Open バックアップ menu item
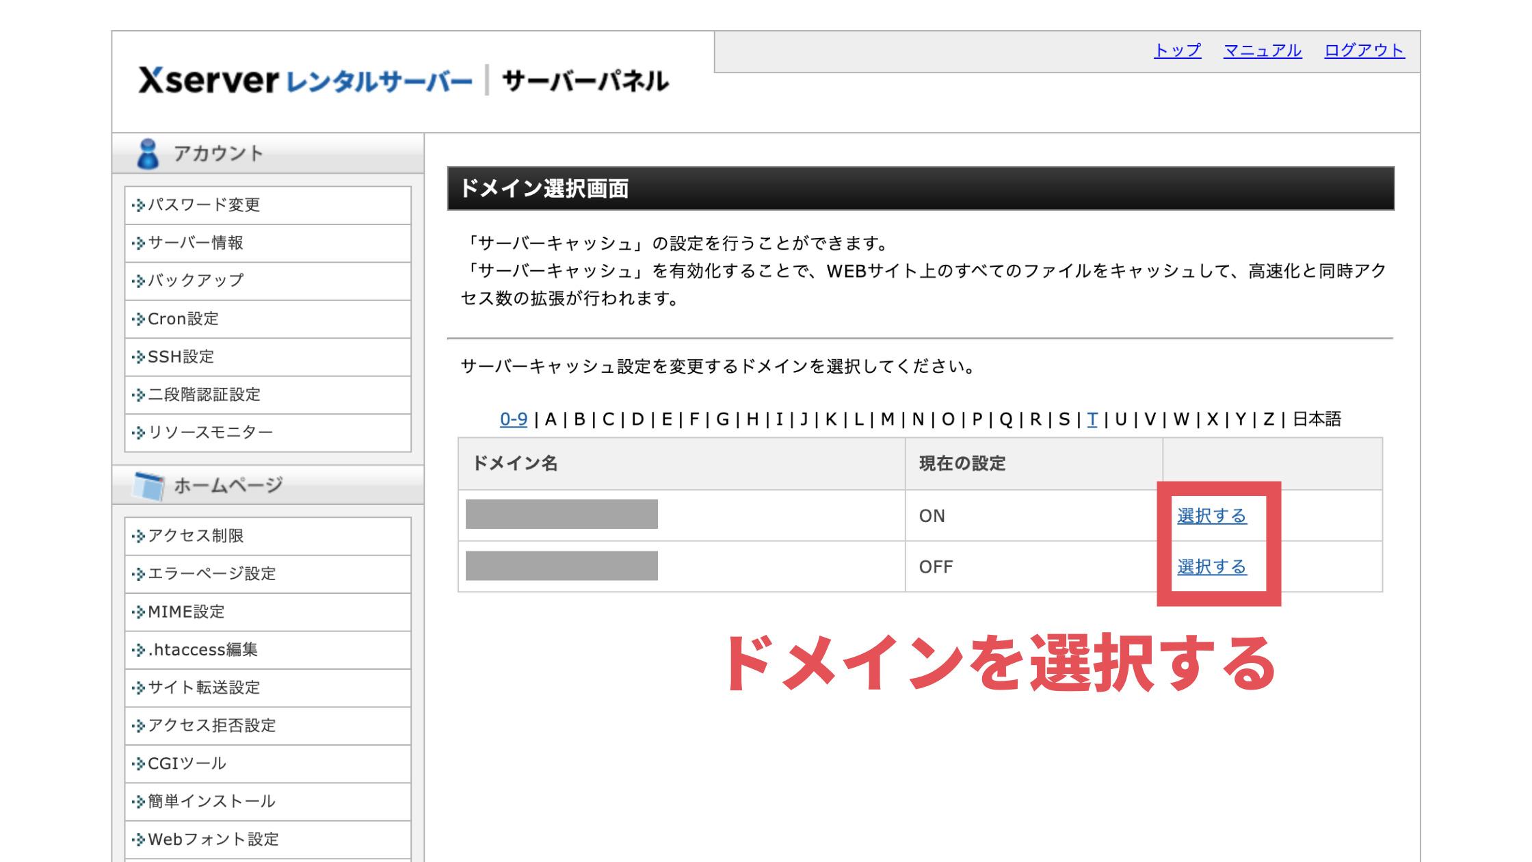The width and height of the screenshot is (1532, 862). pos(268,280)
